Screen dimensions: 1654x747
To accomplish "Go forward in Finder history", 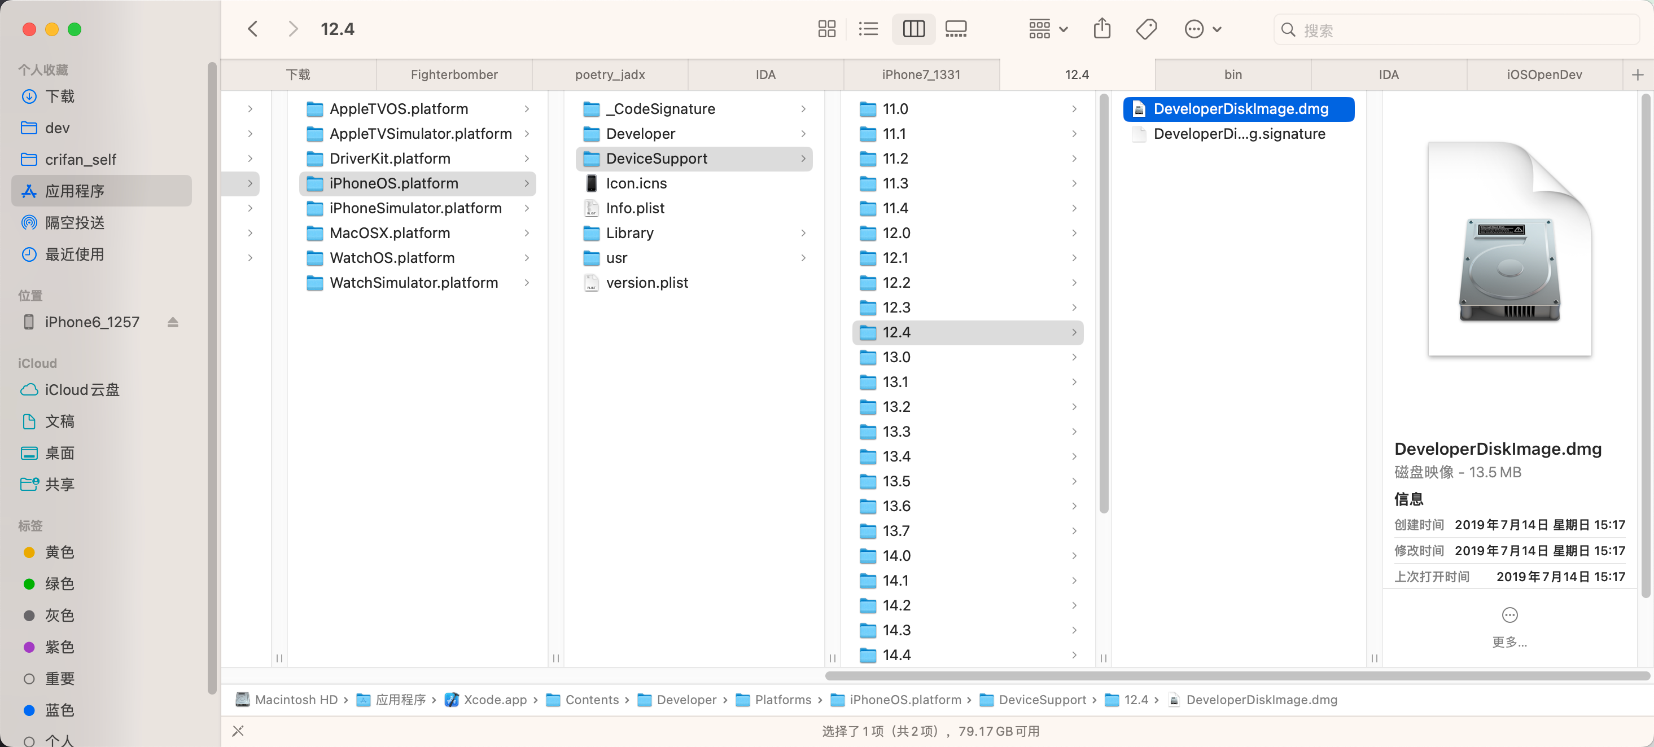I will 293,29.
